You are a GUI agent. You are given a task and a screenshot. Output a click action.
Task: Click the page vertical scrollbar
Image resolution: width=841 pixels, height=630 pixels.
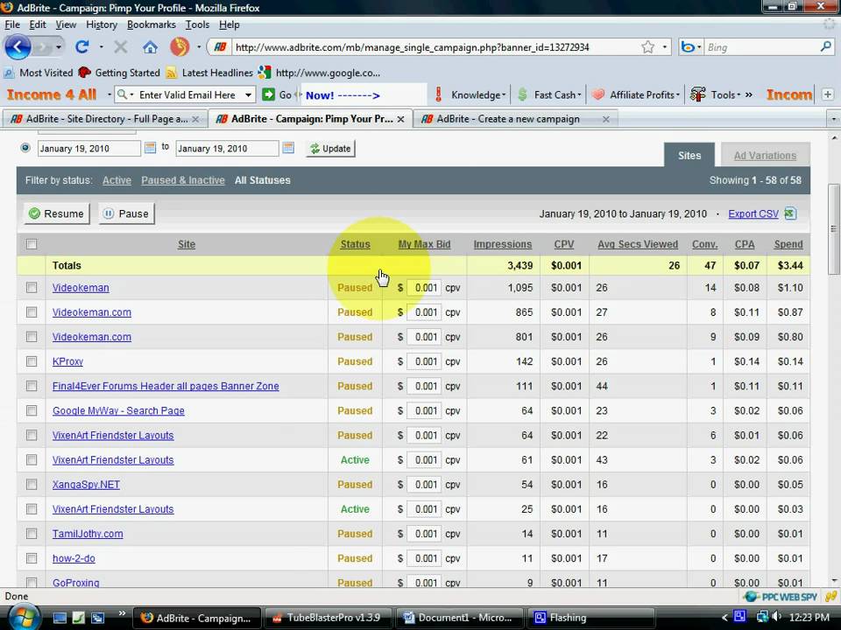(833, 228)
